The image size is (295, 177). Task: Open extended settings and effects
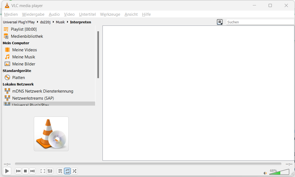point(50,171)
